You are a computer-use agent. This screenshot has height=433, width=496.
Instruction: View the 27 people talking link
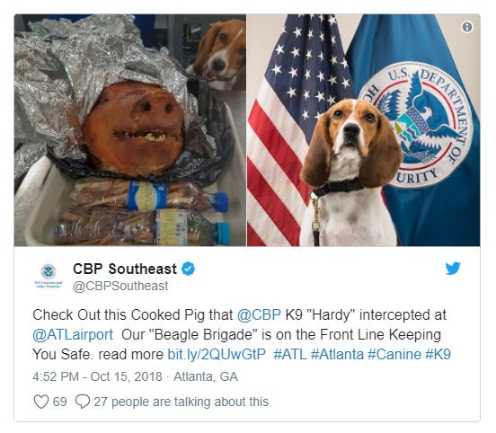point(181,402)
